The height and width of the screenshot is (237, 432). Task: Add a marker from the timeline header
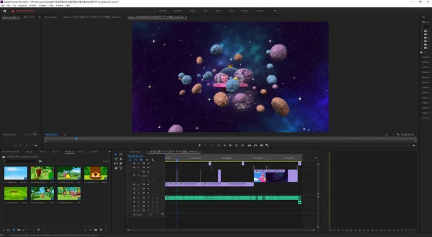147,160
